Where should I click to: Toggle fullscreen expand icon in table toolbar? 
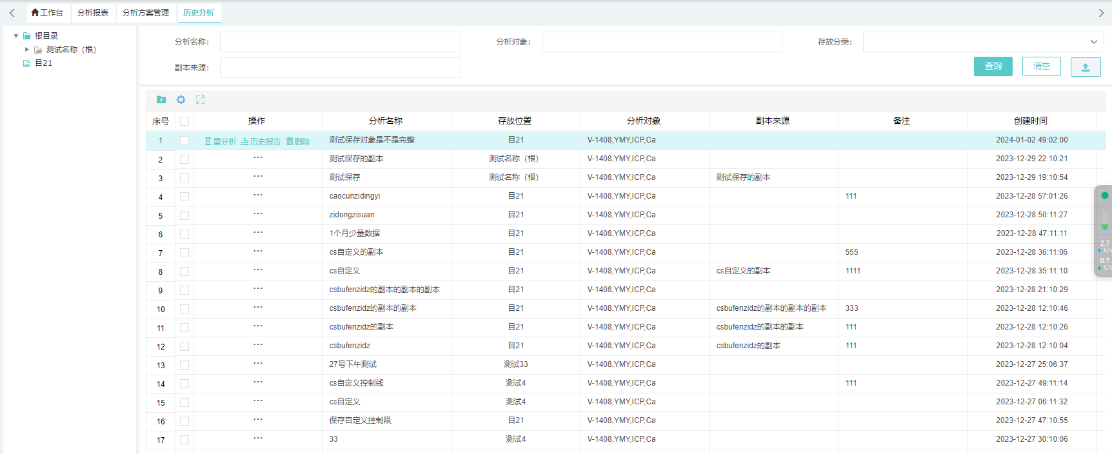pyautogui.click(x=201, y=99)
